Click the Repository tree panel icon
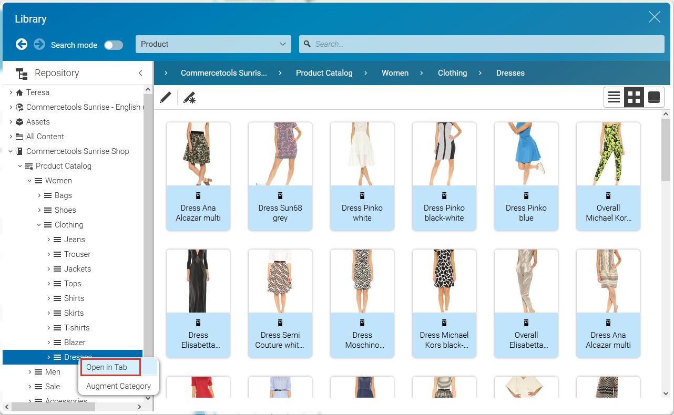Viewport: 674px width, 415px height. (x=22, y=73)
